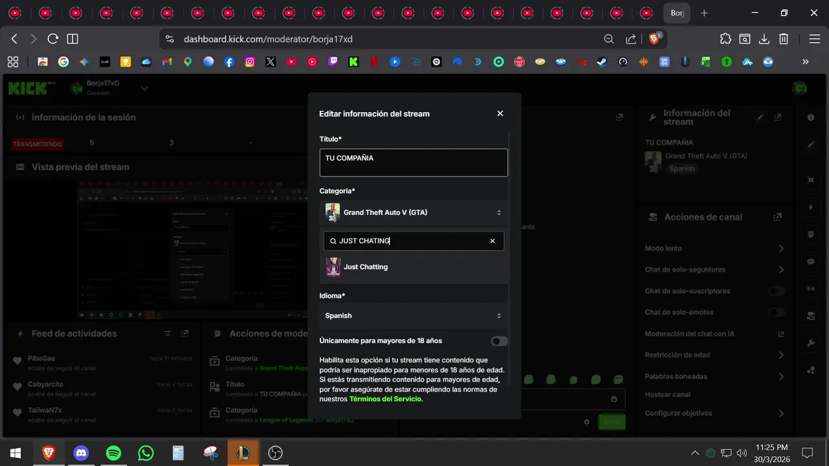Go back with the browser back arrow
The width and height of the screenshot is (829, 466).
14,39
